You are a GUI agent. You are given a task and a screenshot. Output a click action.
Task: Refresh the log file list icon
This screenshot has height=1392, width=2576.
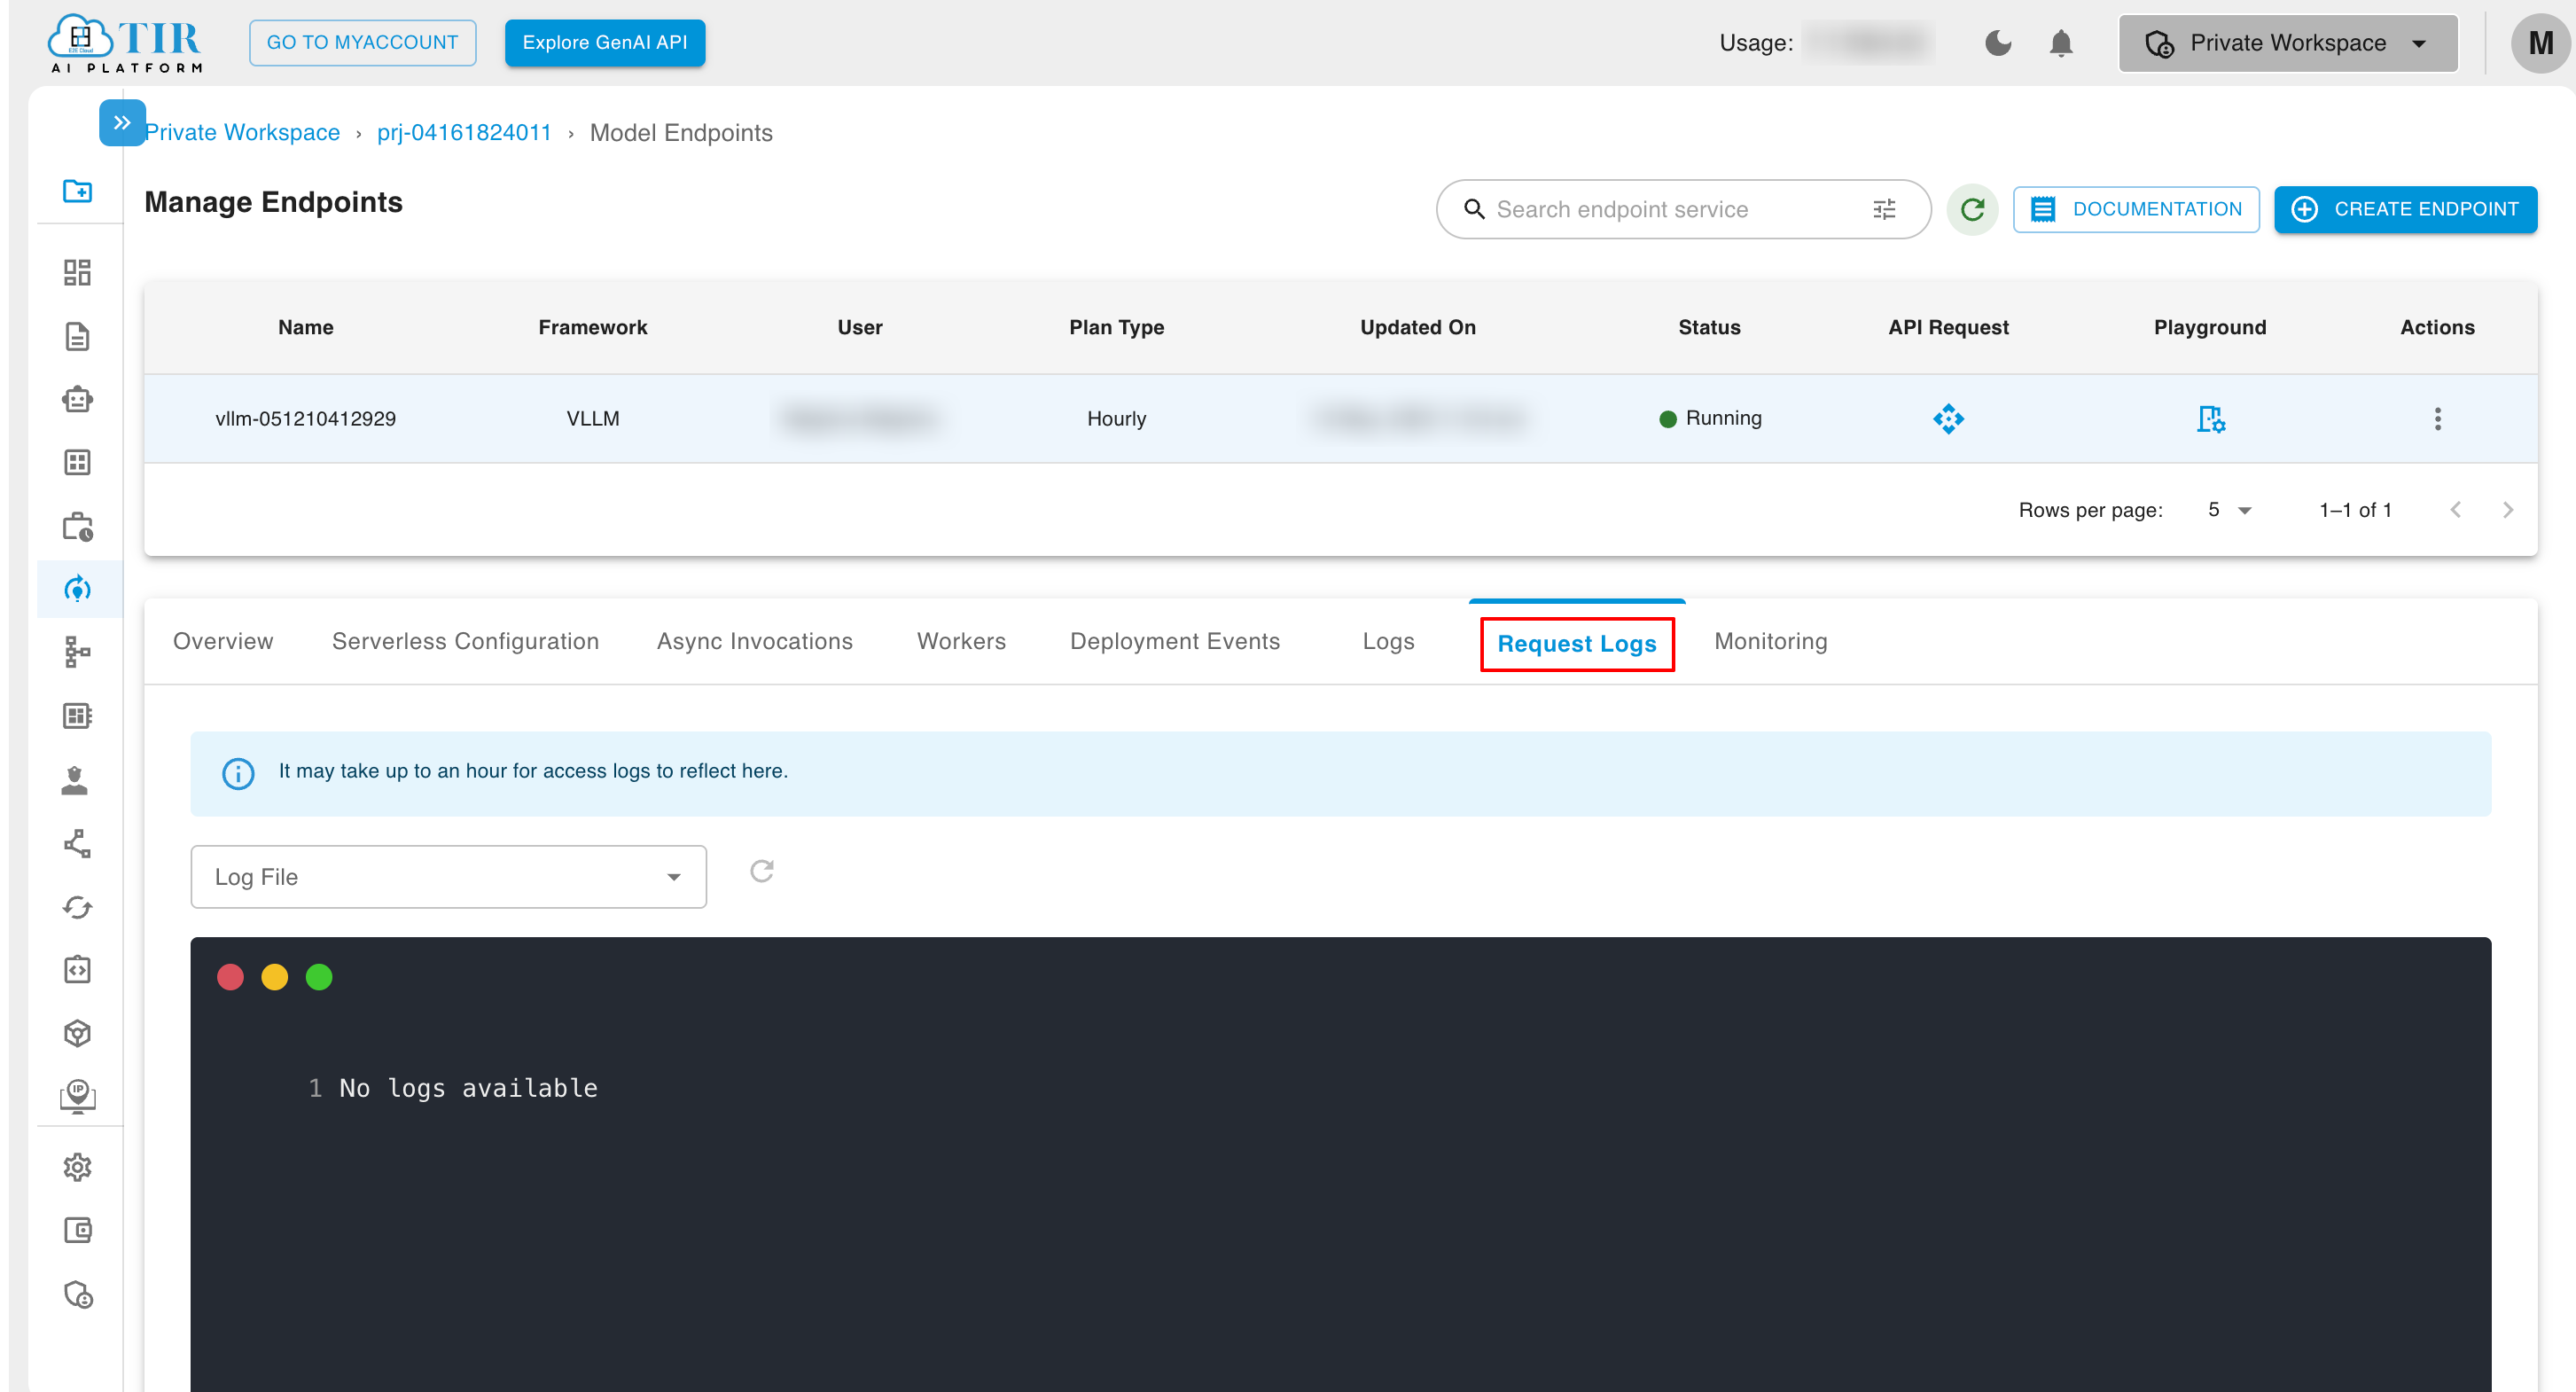762,871
